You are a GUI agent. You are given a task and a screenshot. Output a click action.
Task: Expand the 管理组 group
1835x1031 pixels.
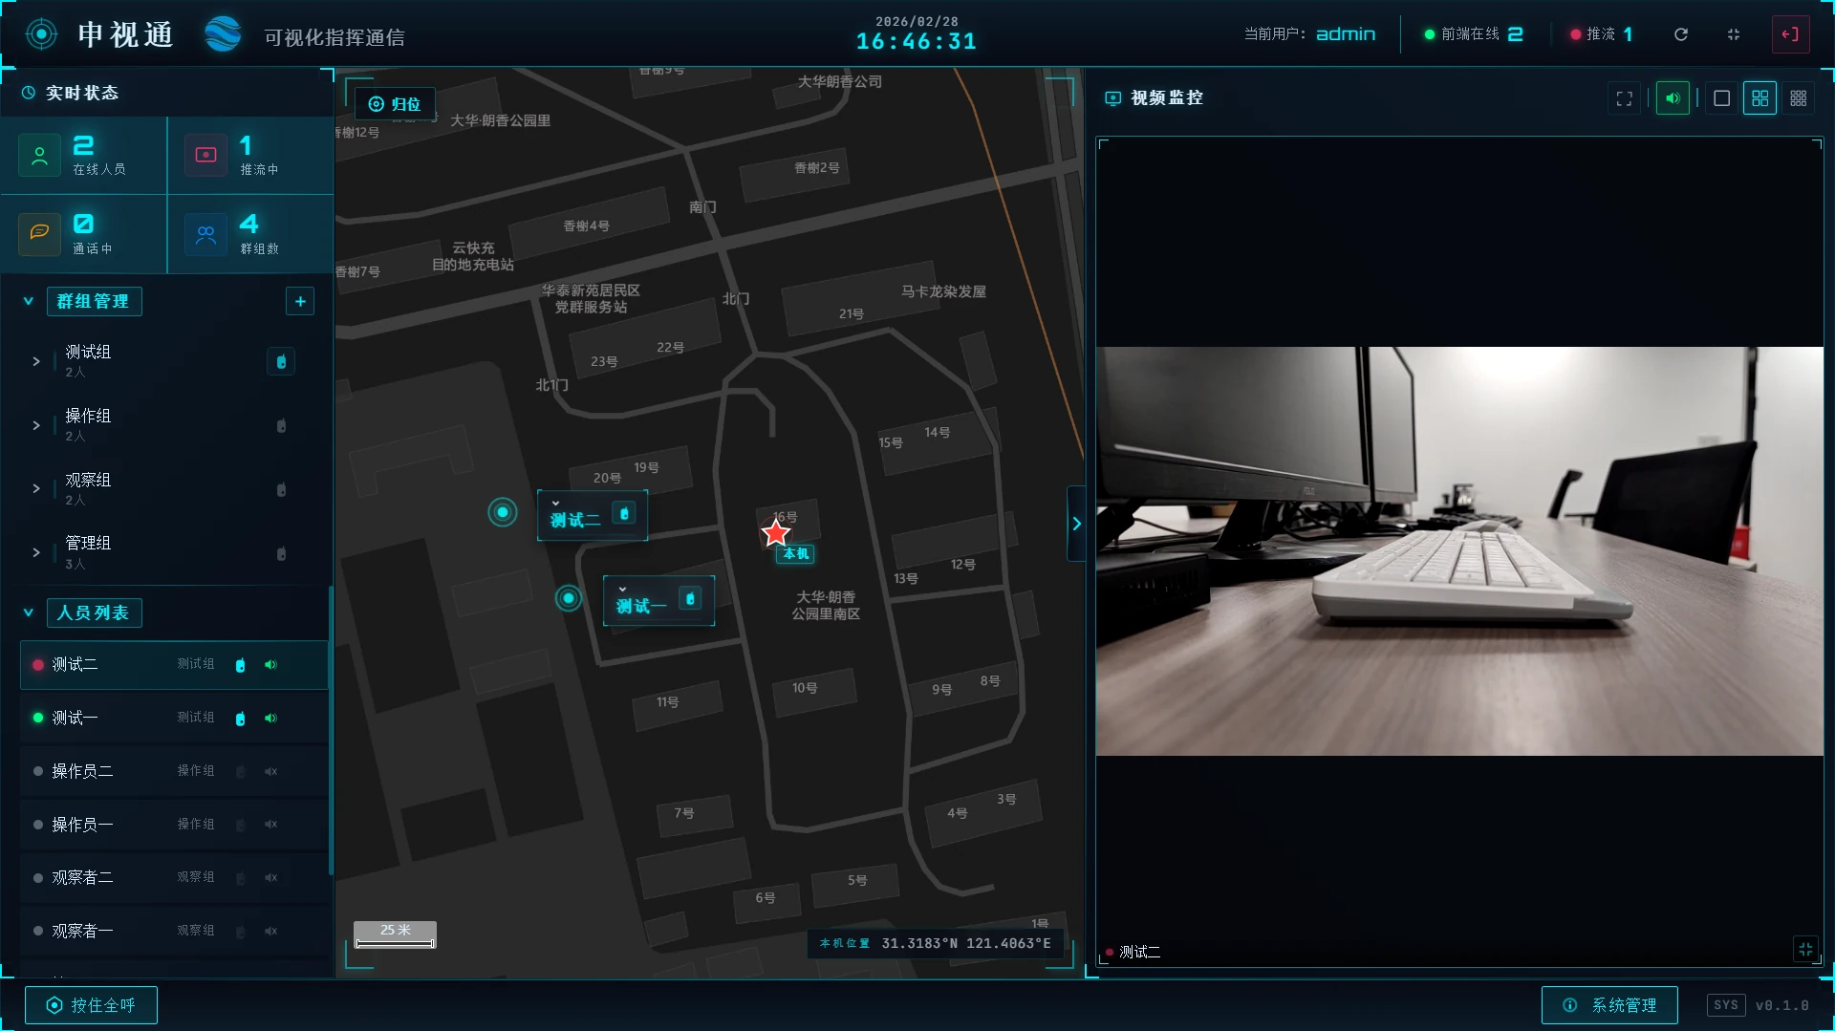pos(36,553)
